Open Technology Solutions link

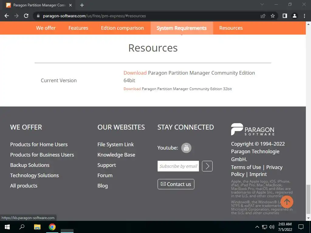(35, 175)
